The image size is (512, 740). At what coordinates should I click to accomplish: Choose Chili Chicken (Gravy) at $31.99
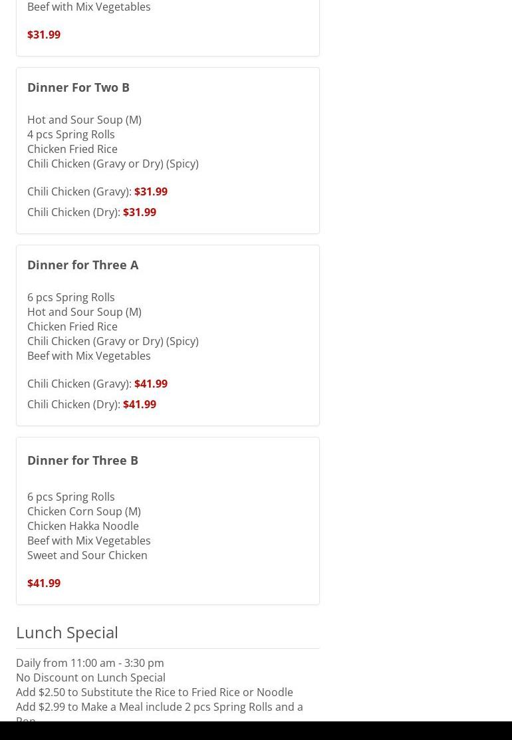97,191
